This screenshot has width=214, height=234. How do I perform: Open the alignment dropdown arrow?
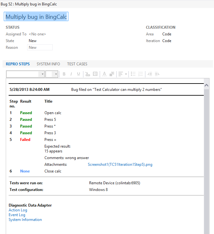coord(126,74)
